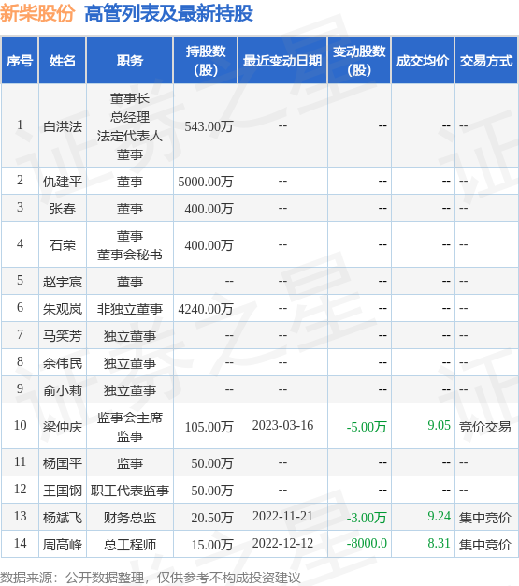This screenshot has width=519, height=586.
Task: Click the 4240.00万 shareholding value
Action: pyautogui.click(x=206, y=309)
